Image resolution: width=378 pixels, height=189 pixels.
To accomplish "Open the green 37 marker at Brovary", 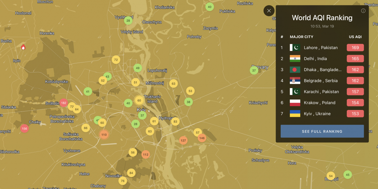I will point(254,71).
